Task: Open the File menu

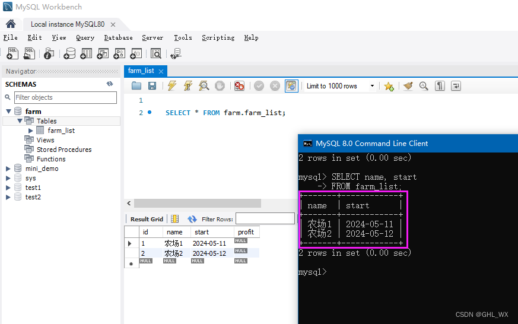Action: (x=10, y=37)
